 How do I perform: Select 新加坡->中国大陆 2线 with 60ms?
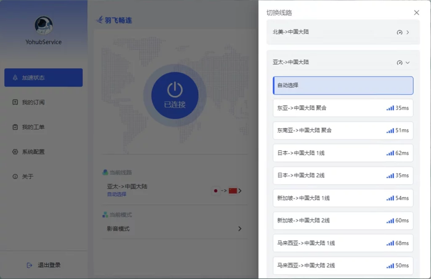pos(343,221)
